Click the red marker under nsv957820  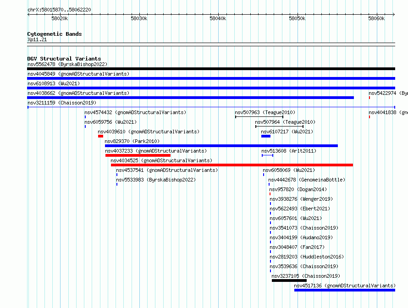click(x=270, y=194)
